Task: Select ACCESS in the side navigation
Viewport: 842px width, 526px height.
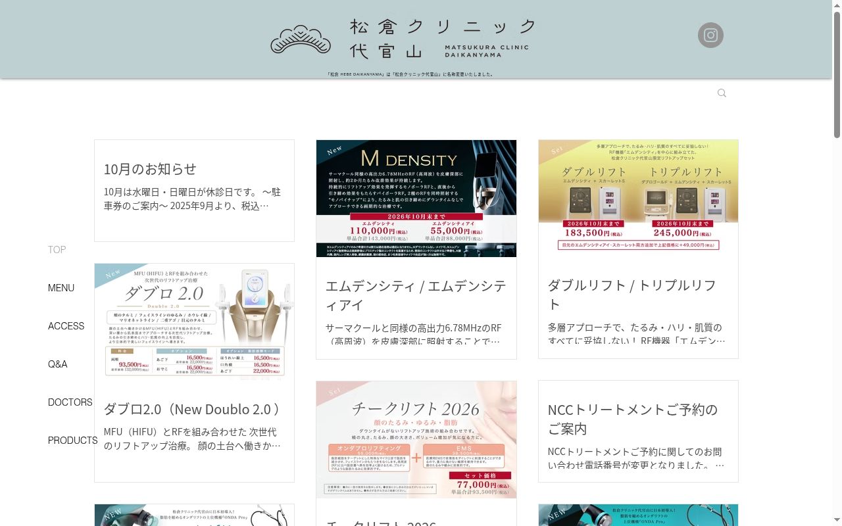Action: (66, 326)
